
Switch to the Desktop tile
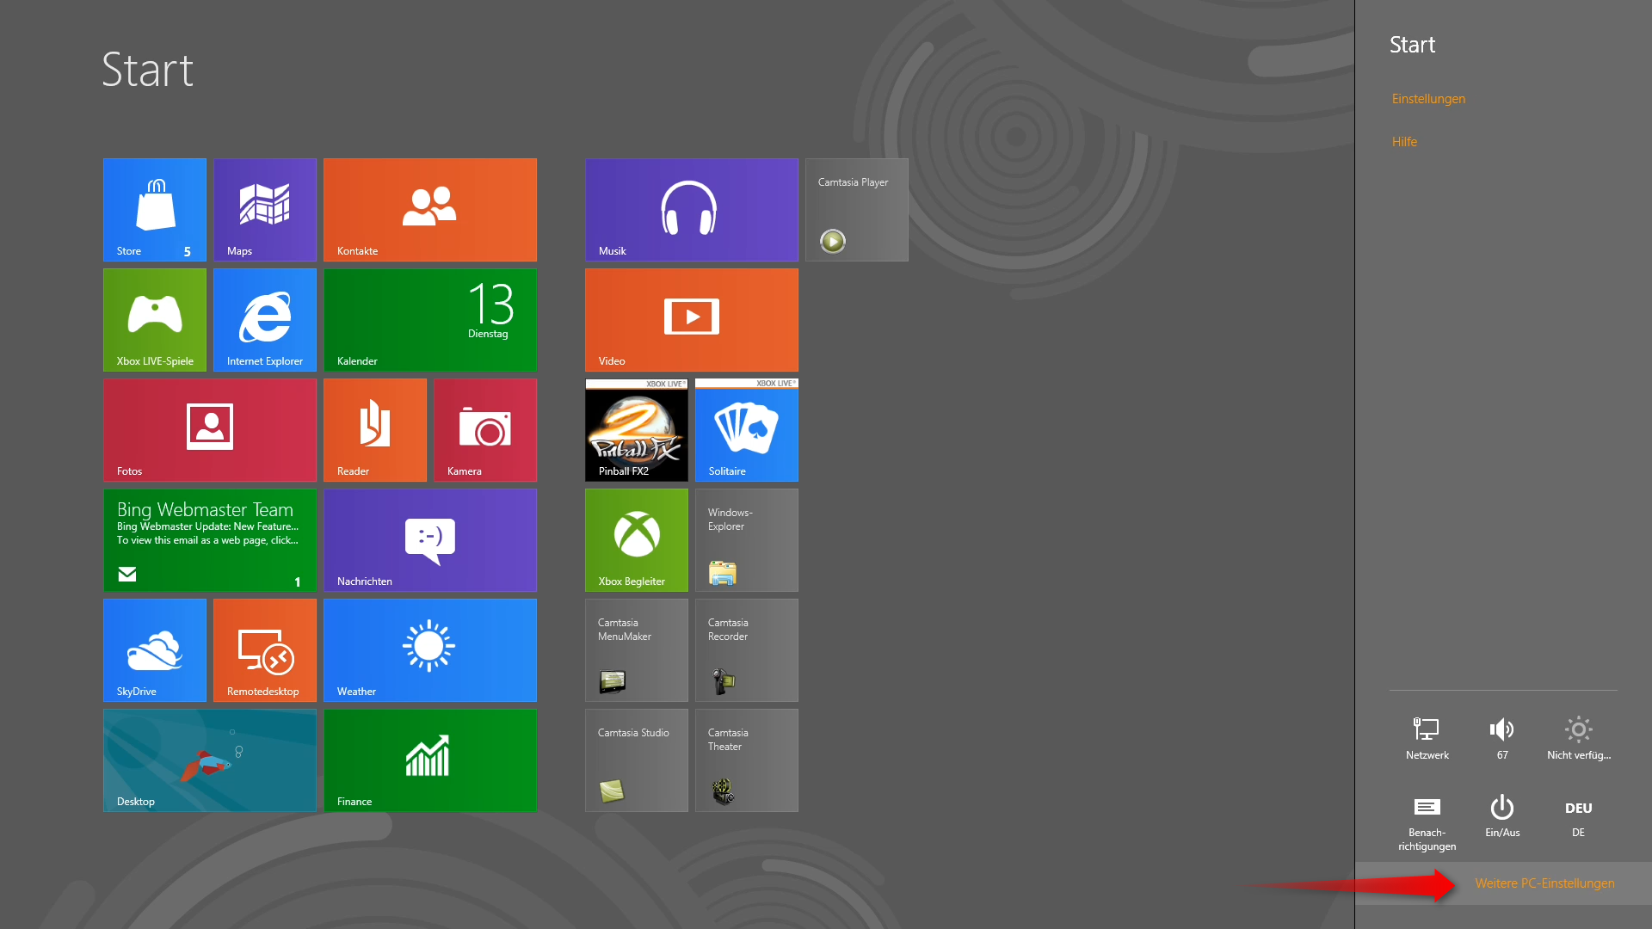coord(209,760)
